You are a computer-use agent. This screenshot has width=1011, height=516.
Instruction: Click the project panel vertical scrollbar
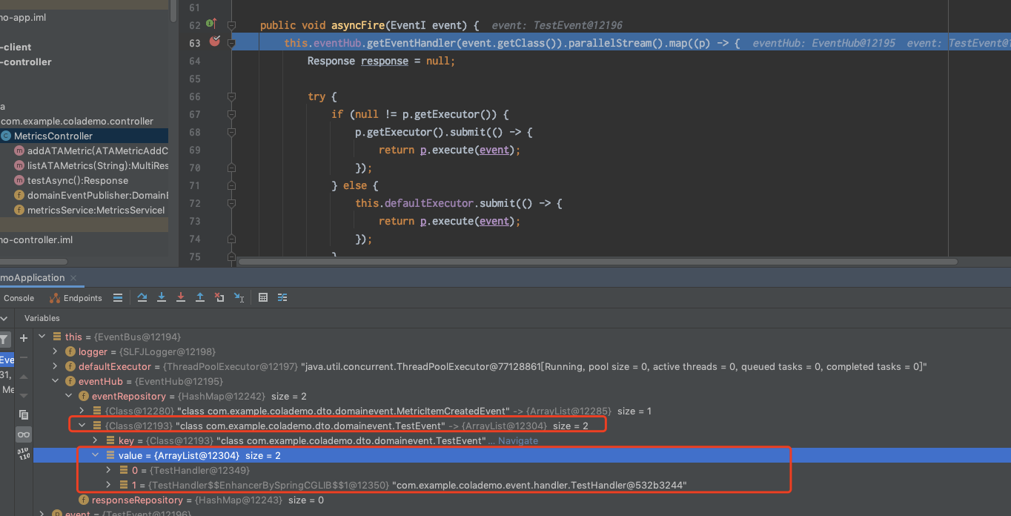pyautogui.click(x=173, y=10)
